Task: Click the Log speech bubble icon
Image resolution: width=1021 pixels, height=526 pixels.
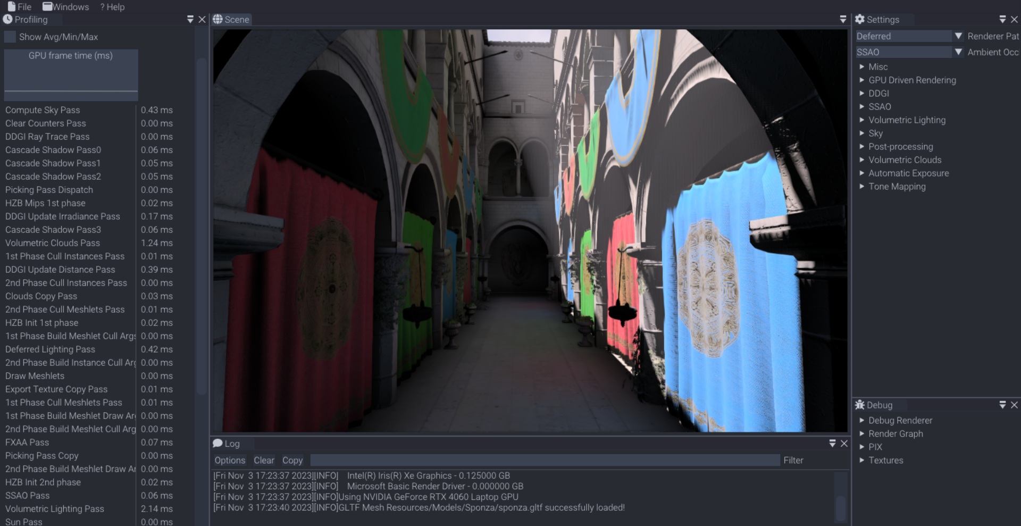Action: 217,443
